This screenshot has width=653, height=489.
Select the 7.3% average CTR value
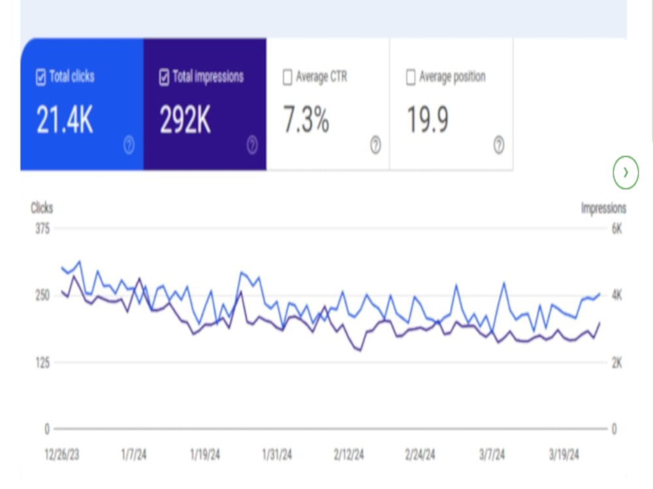pyautogui.click(x=306, y=120)
